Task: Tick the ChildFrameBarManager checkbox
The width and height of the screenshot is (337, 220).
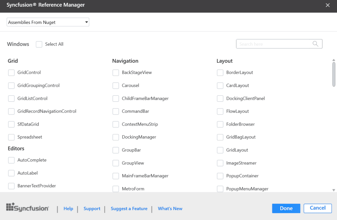Action: [116, 99]
